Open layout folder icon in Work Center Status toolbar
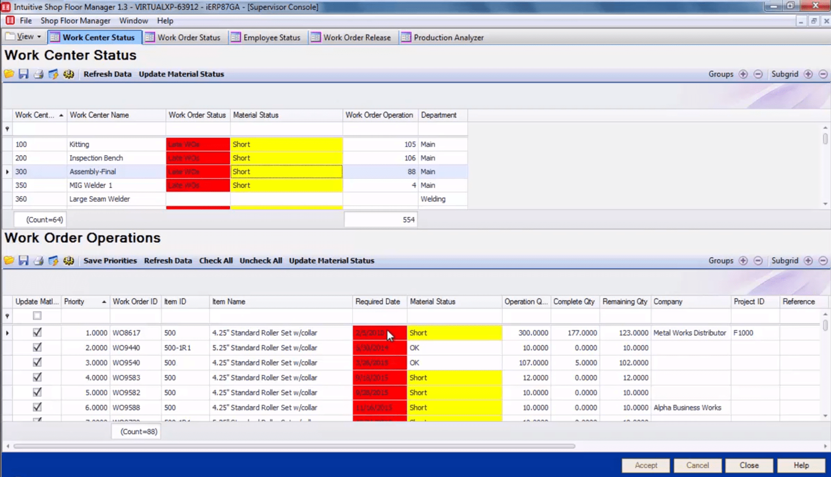 point(9,74)
